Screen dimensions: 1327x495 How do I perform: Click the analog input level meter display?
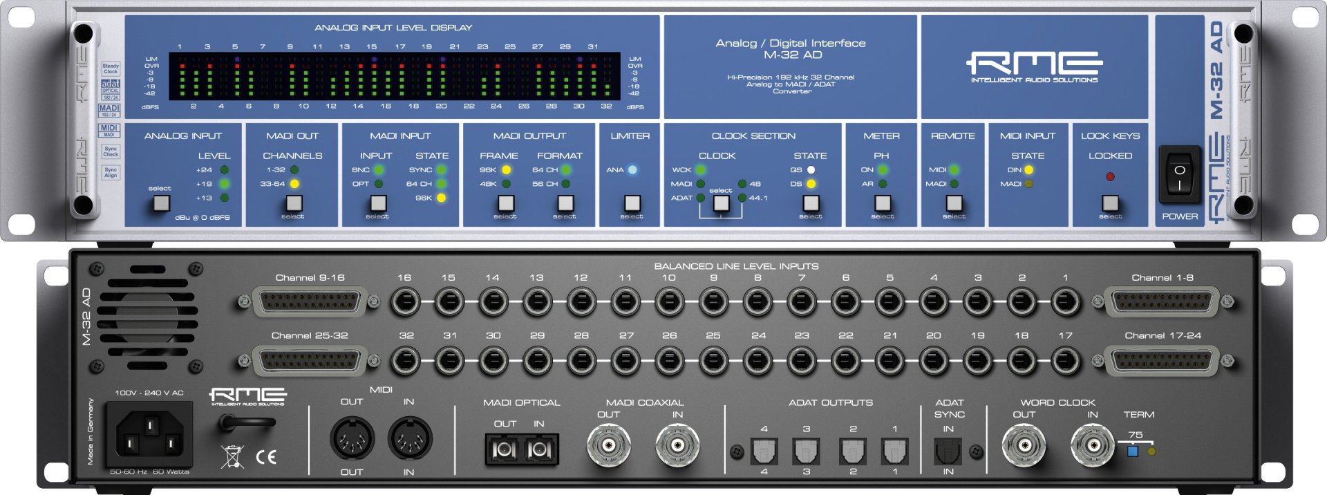(394, 76)
